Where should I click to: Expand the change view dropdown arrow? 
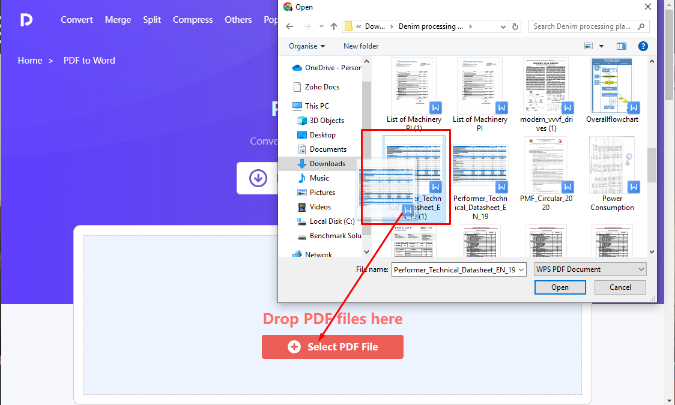(602, 46)
